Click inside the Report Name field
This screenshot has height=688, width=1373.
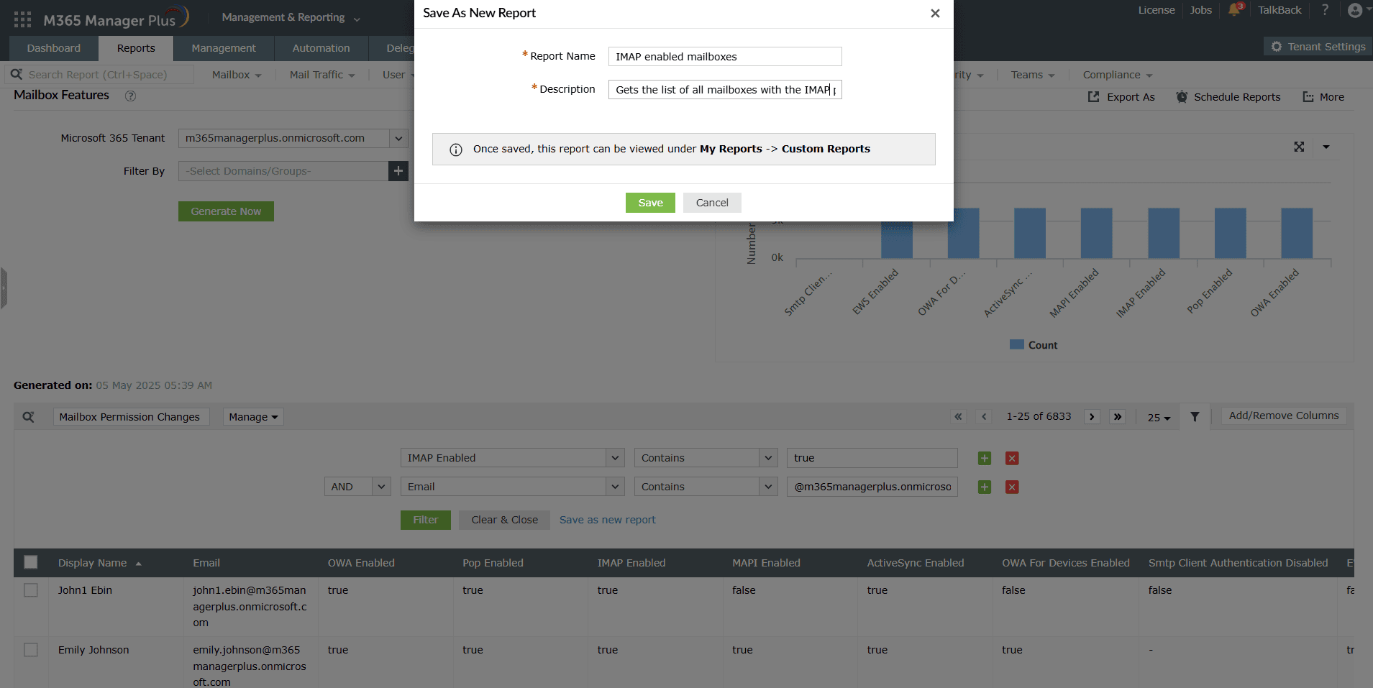click(x=724, y=56)
